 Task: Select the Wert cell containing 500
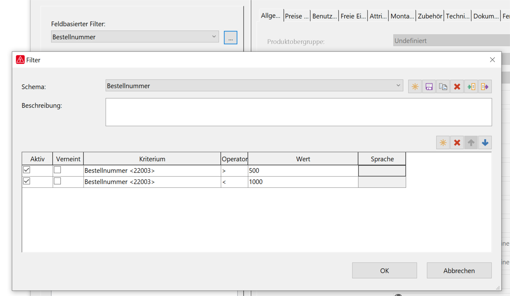pos(303,171)
